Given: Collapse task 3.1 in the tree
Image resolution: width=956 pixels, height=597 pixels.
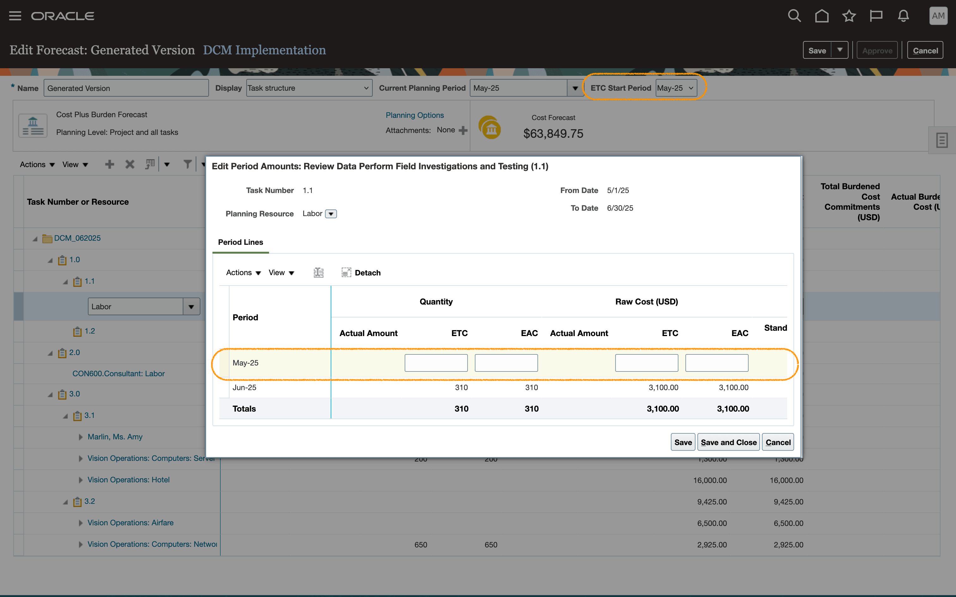Looking at the screenshot, I should tap(65, 416).
